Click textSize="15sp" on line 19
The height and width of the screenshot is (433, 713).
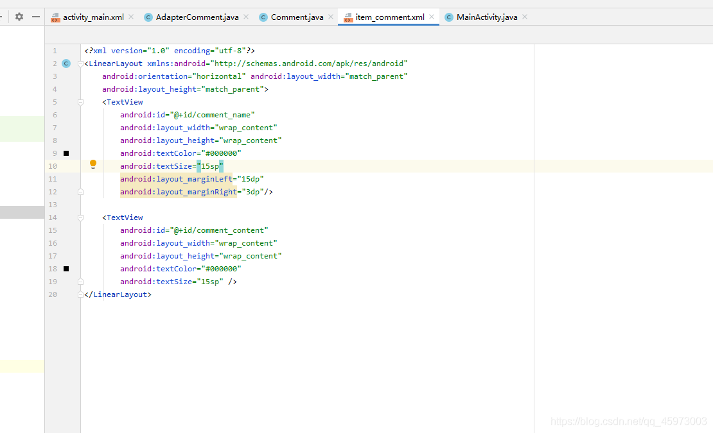172,282
